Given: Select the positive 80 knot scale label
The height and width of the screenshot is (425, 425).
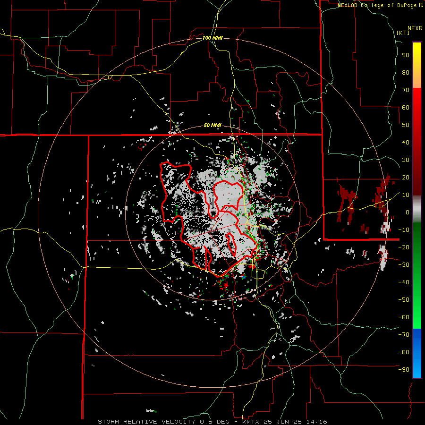Looking at the screenshot, I should pyautogui.click(x=406, y=72).
